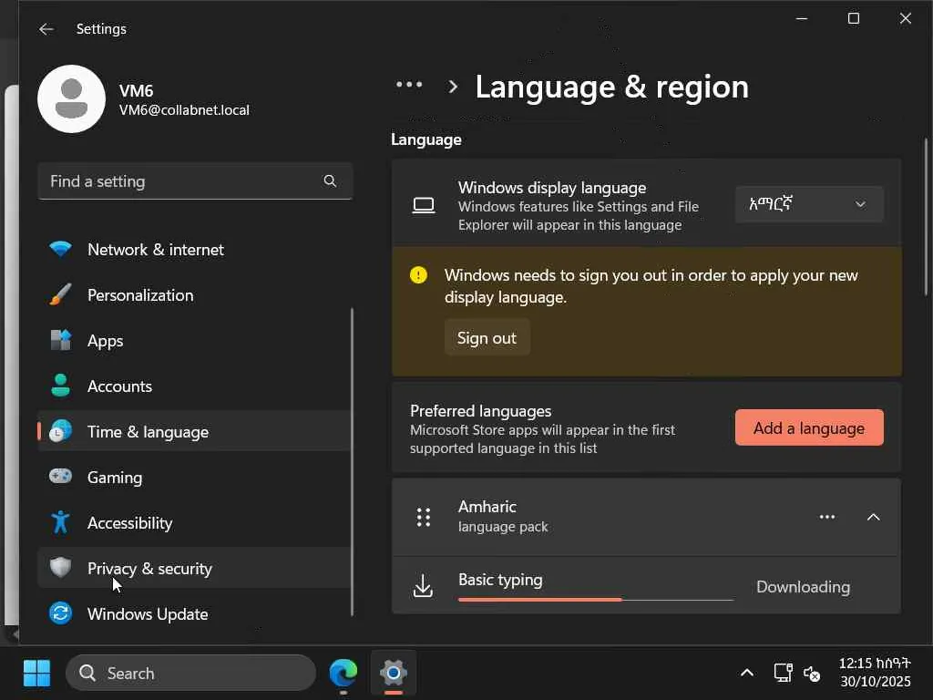This screenshot has width=933, height=700.
Task: Click the Preferred languages heading
Action: pos(480,411)
